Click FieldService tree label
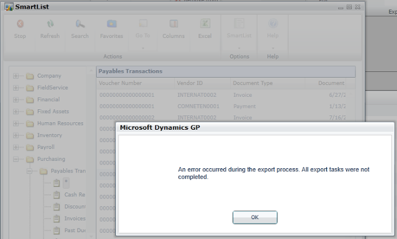 pos(53,88)
